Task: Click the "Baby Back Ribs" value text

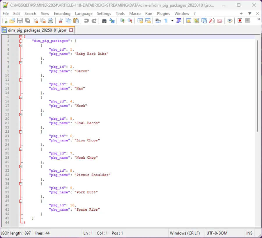Action: (x=91, y=54)
